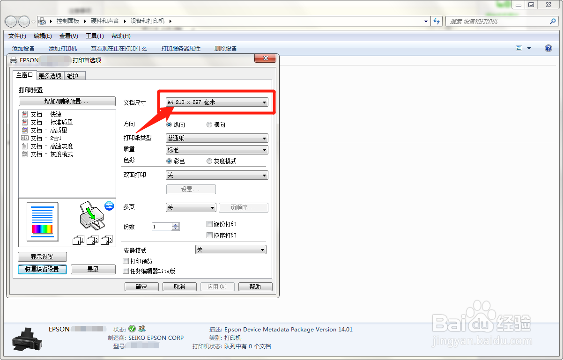Click the 恢复缺省设置 button
This screenshot has height=360, width=563.
point(42,269)
